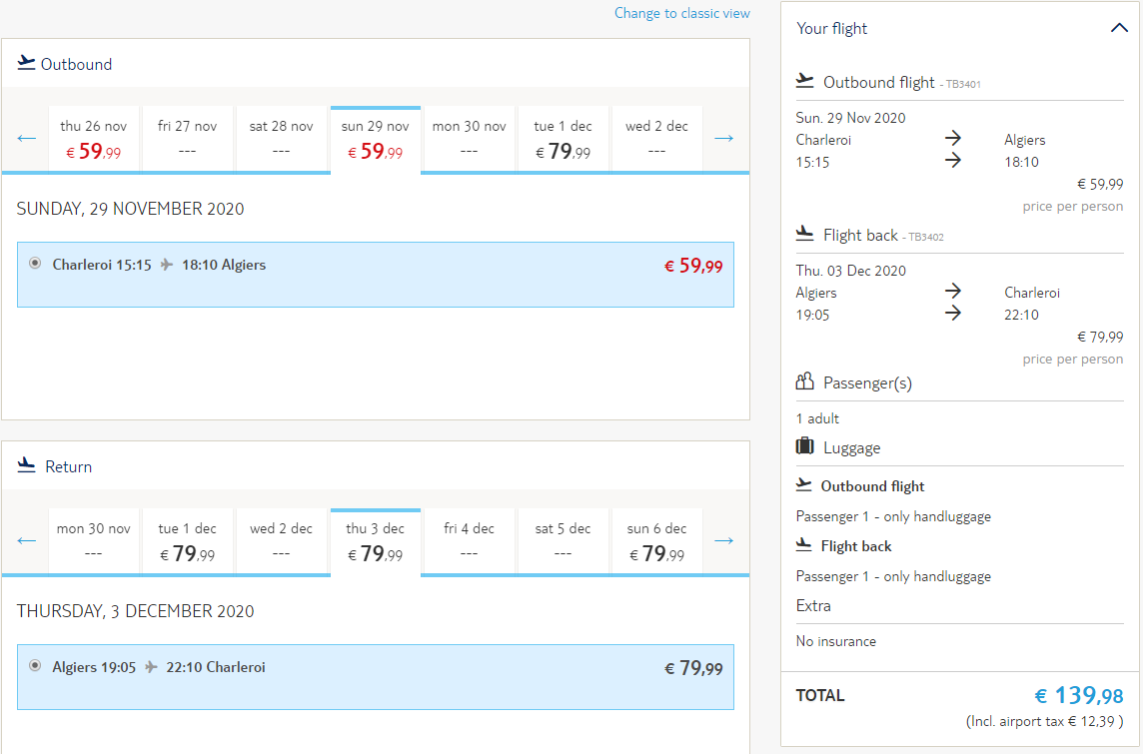Viewport: 1143px width, 754px height.
Task: Select outbound date mon 30 nov
Action: [x=470, y=139]
